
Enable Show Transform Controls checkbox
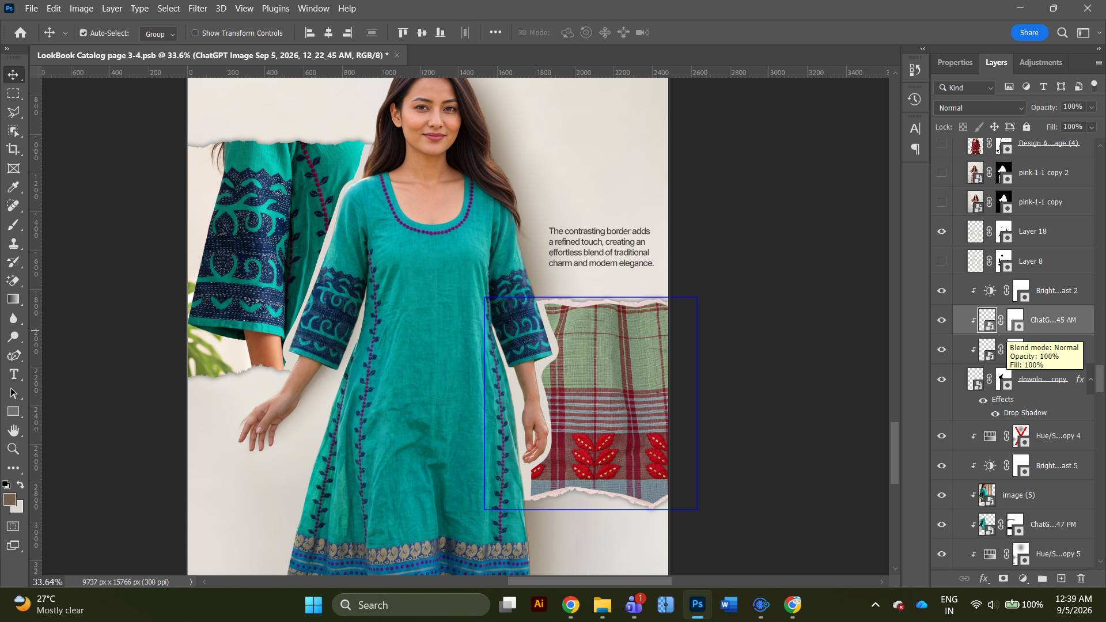click(x=195, y=33)
